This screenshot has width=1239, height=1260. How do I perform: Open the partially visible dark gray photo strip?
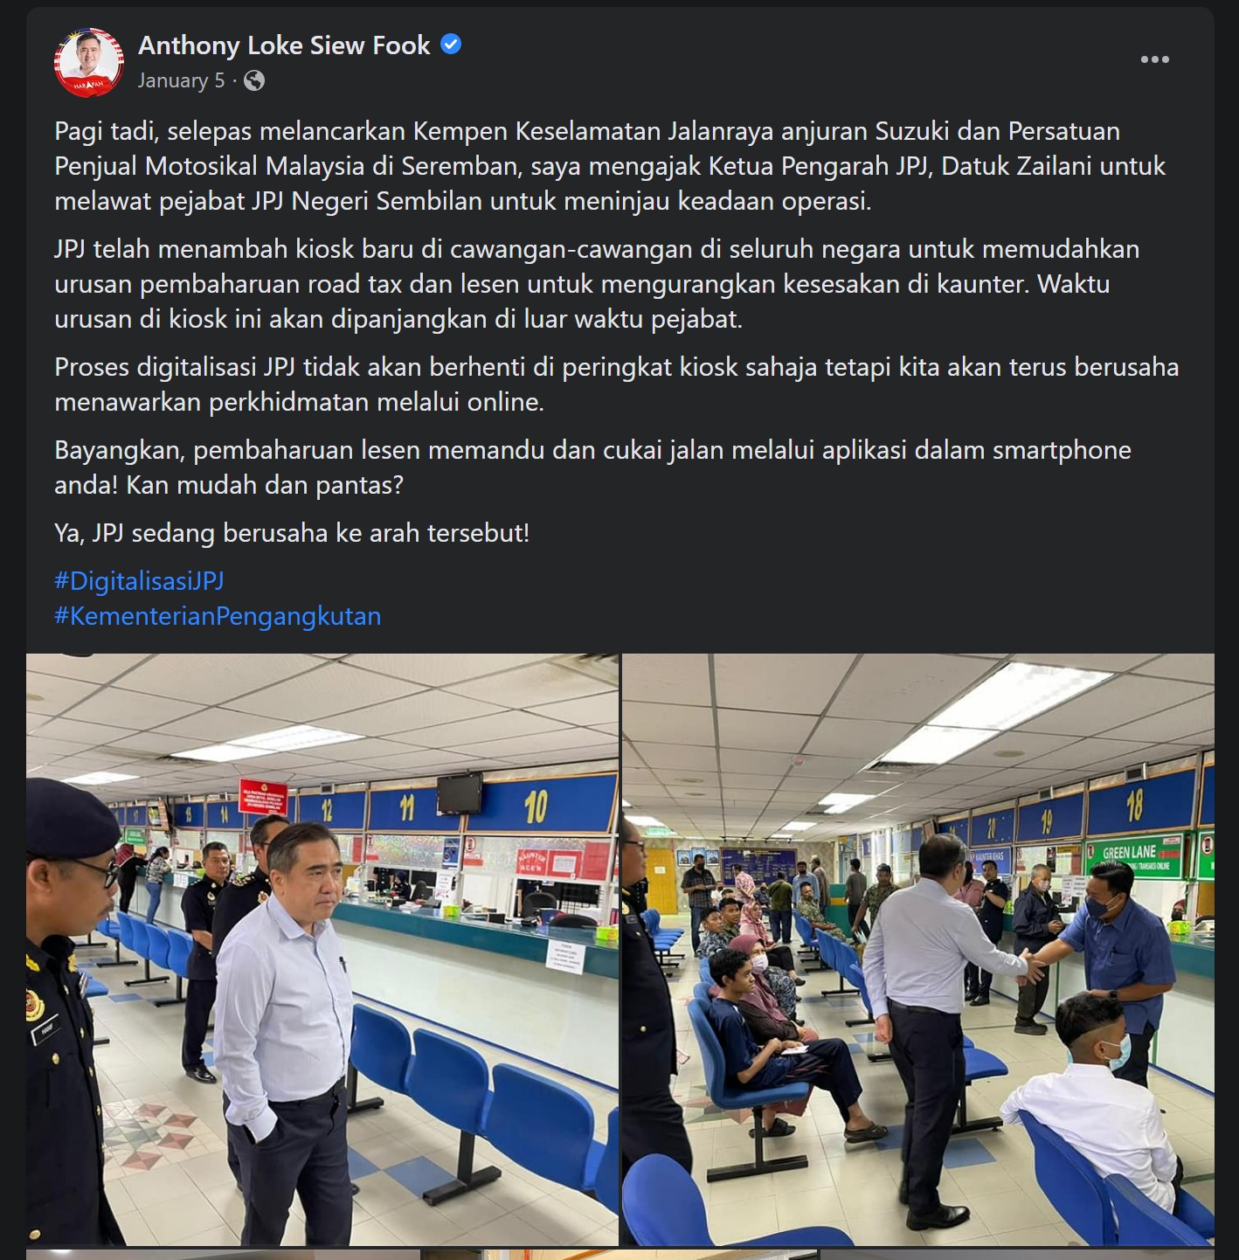pos(1018,1255)
